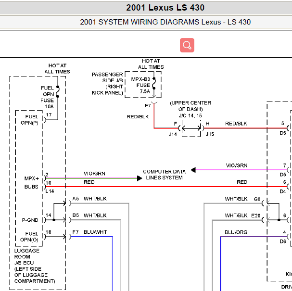This screenshot has width=292, height=291.
Task: Click the 'BLU/ORG' wire label
Action: (236, 232)
